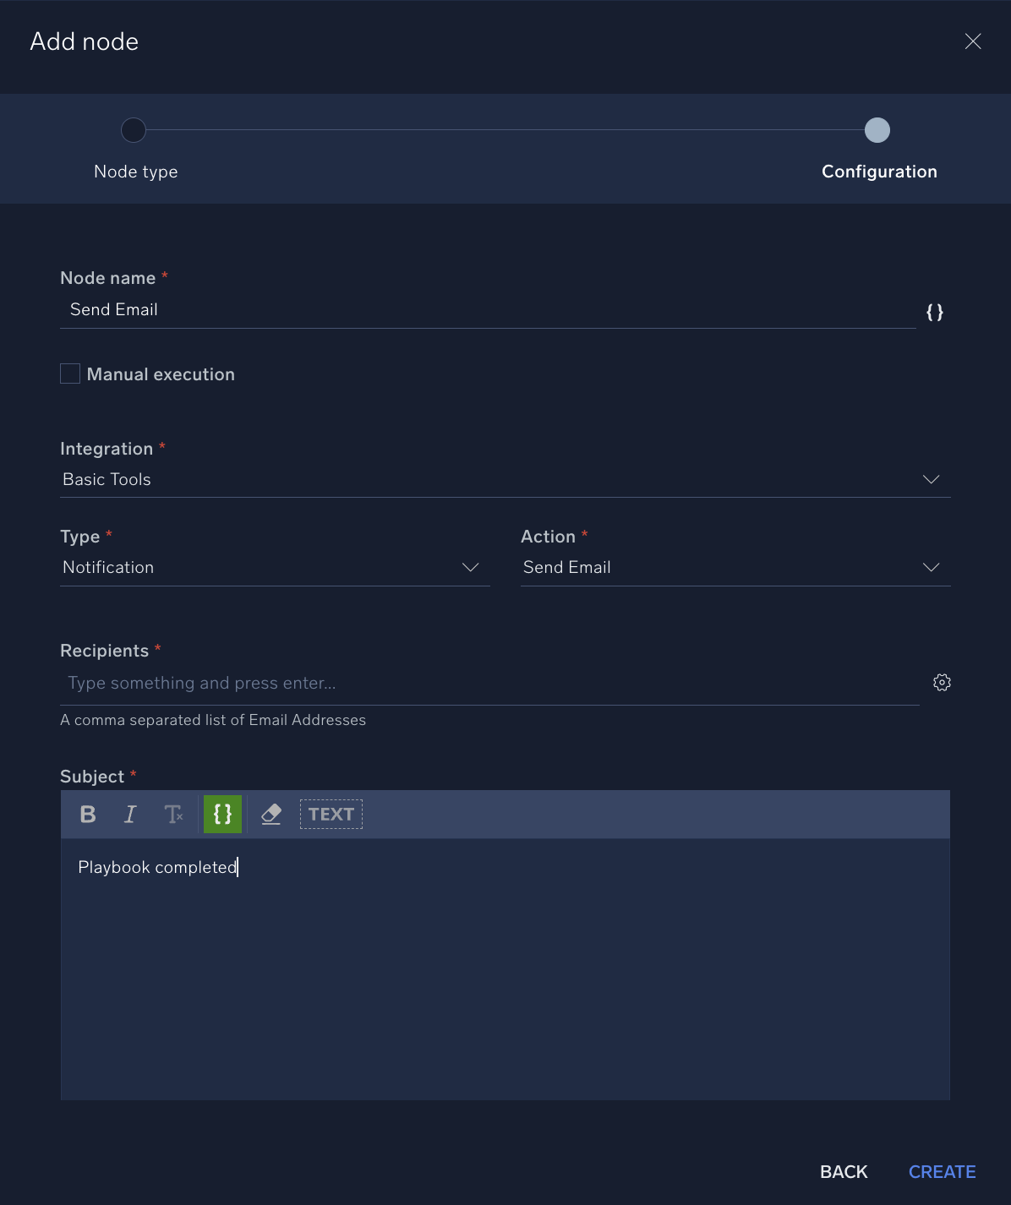Open the Integration dropdown showing Basic Tools
1011x1205 pixels.
coord(931,479)
